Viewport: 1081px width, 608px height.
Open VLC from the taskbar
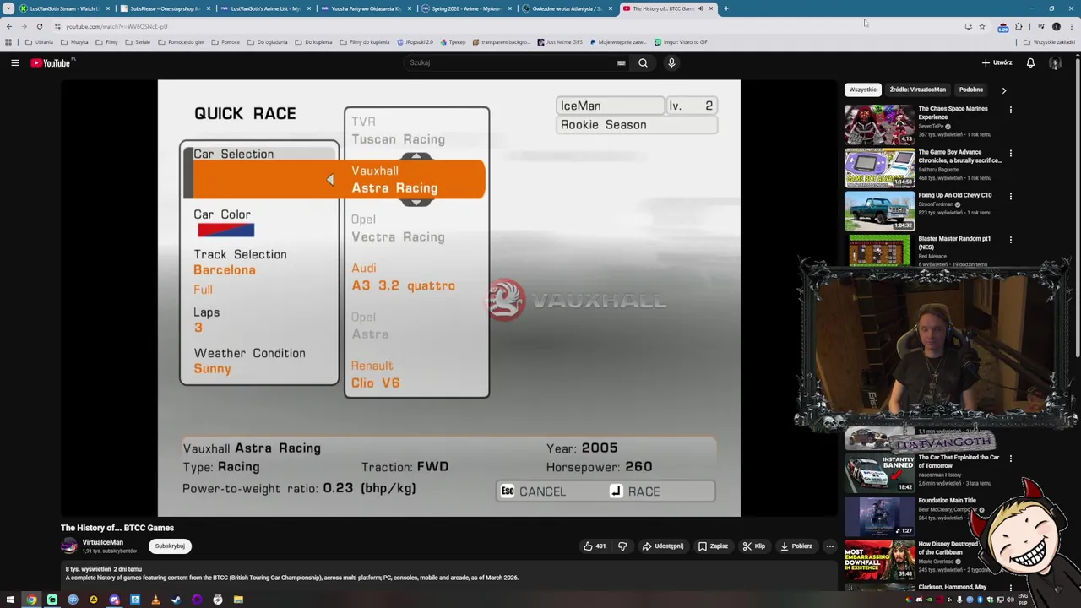(155, 600)
